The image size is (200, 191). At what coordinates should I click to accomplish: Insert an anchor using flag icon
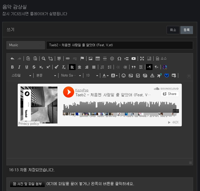click(x=82, y=59)
